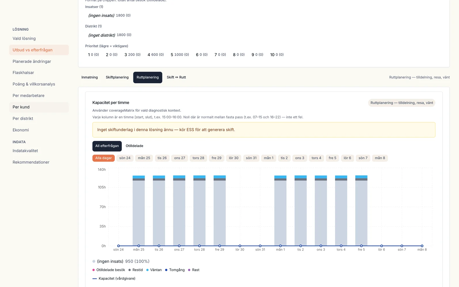Open Indatakvalitet page

tap(39, 151)
